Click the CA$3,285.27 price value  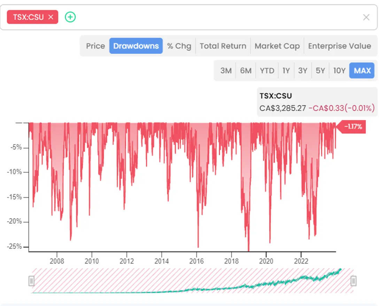coord(283,108)
